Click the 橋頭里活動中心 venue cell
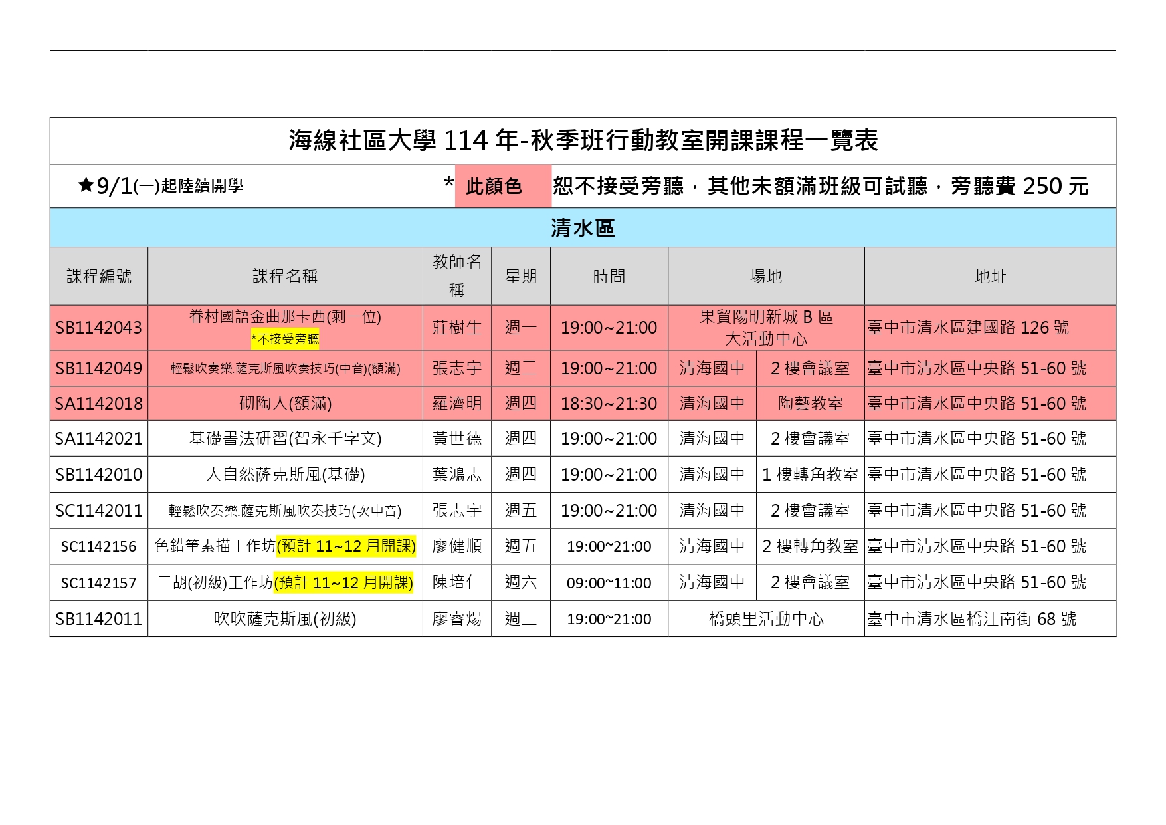 [766, 619]
